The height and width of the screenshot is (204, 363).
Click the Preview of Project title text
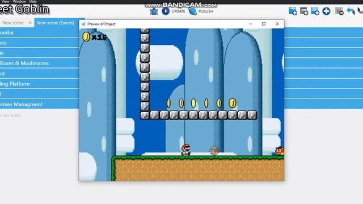[x=102, y=24]
